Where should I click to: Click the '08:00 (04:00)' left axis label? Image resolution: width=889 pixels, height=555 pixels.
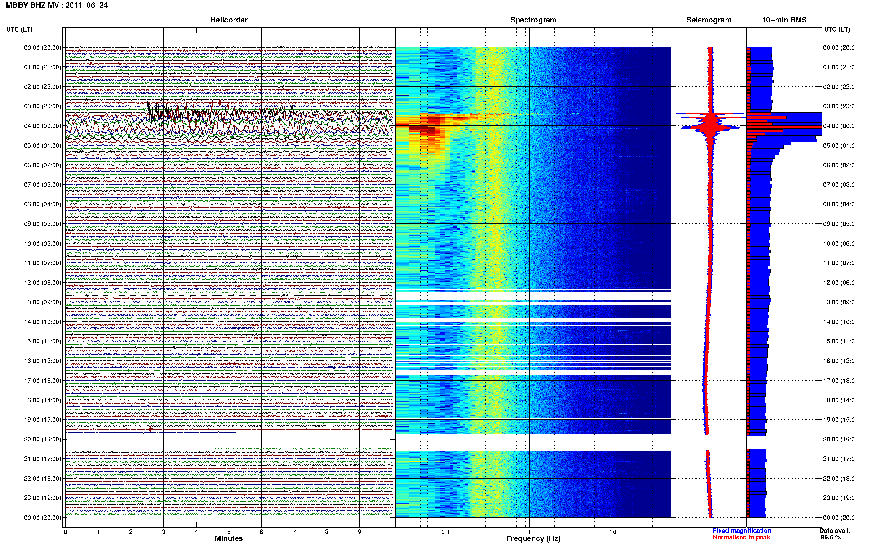pos(43,204)
